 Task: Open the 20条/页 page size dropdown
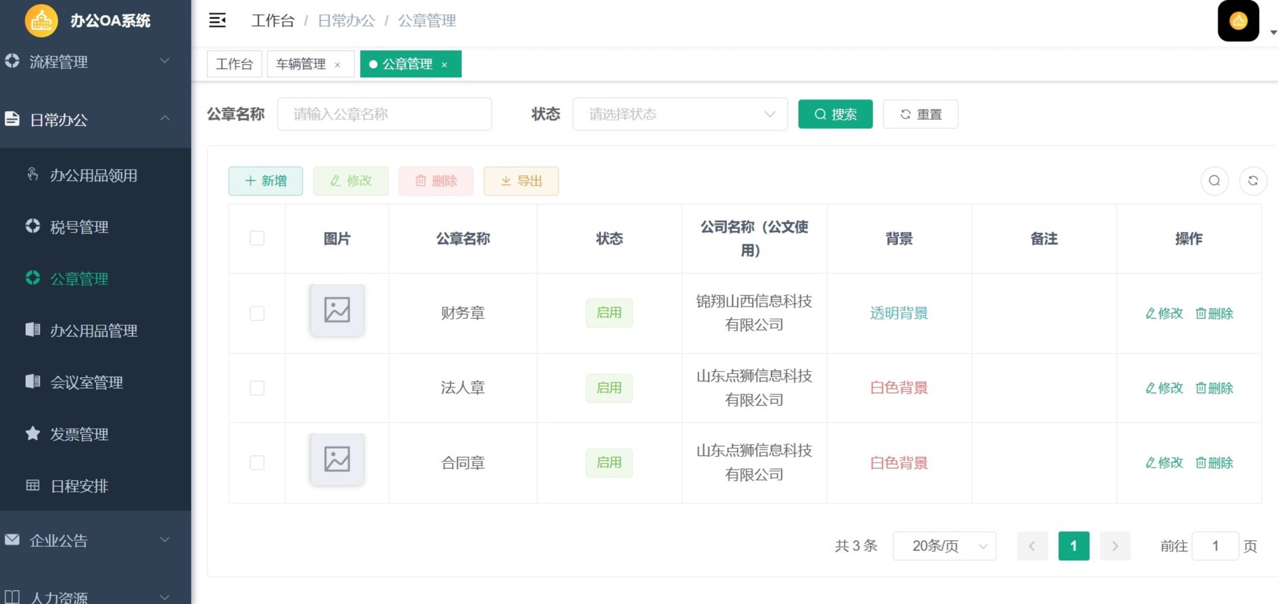944,546
